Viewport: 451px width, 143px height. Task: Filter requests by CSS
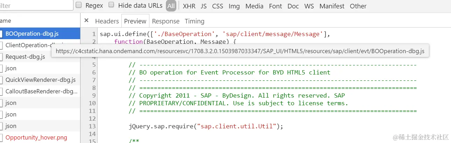tap(218, 6)
